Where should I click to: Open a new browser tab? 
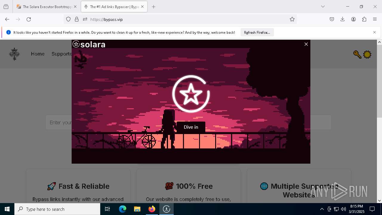coord(154,7)
